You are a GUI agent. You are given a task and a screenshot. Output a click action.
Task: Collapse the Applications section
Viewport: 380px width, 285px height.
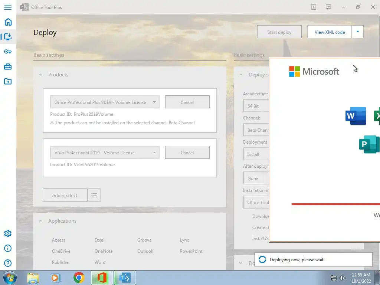point(40,221)
